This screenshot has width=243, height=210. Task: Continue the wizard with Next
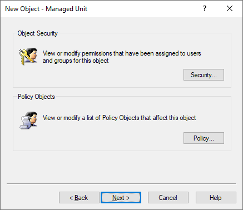pos(121,198)
